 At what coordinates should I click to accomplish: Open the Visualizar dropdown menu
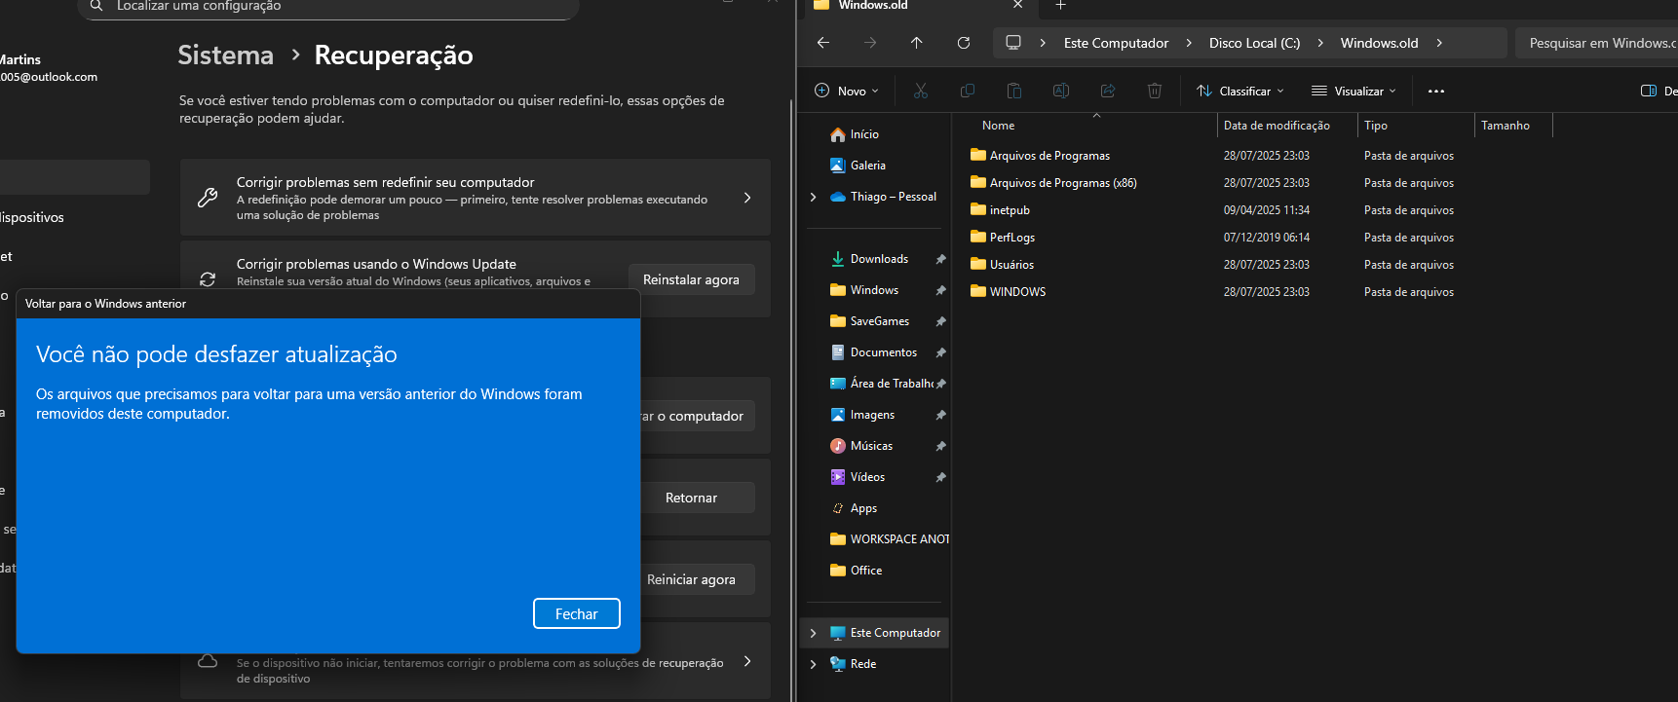point(1354,91)
